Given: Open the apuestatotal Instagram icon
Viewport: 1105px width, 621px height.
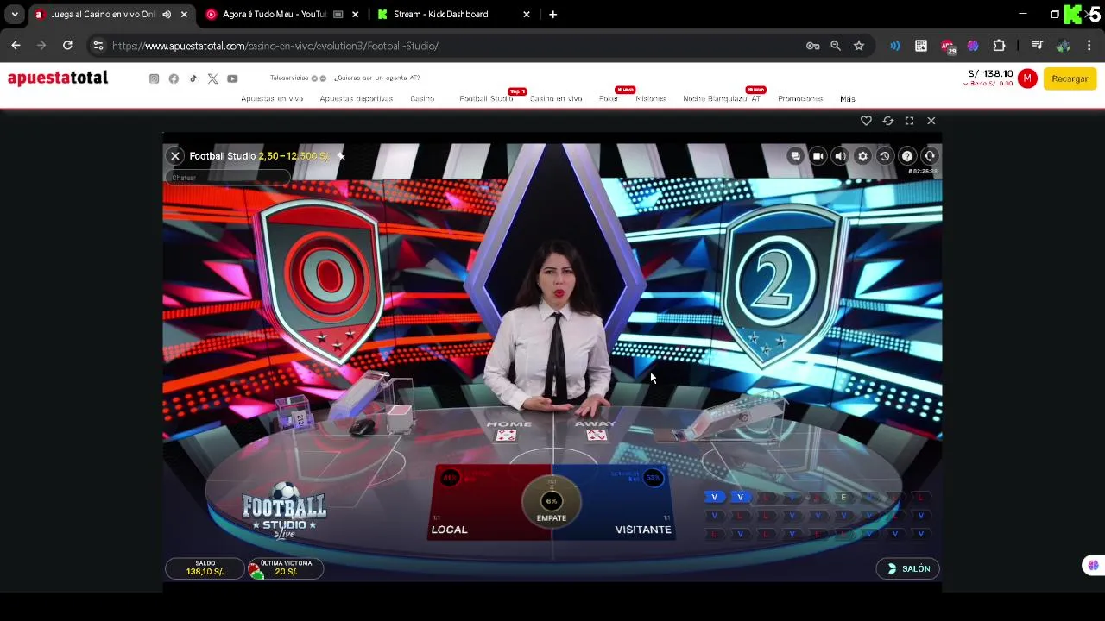Looking at the screenshot, I should (x=154, y=78).
